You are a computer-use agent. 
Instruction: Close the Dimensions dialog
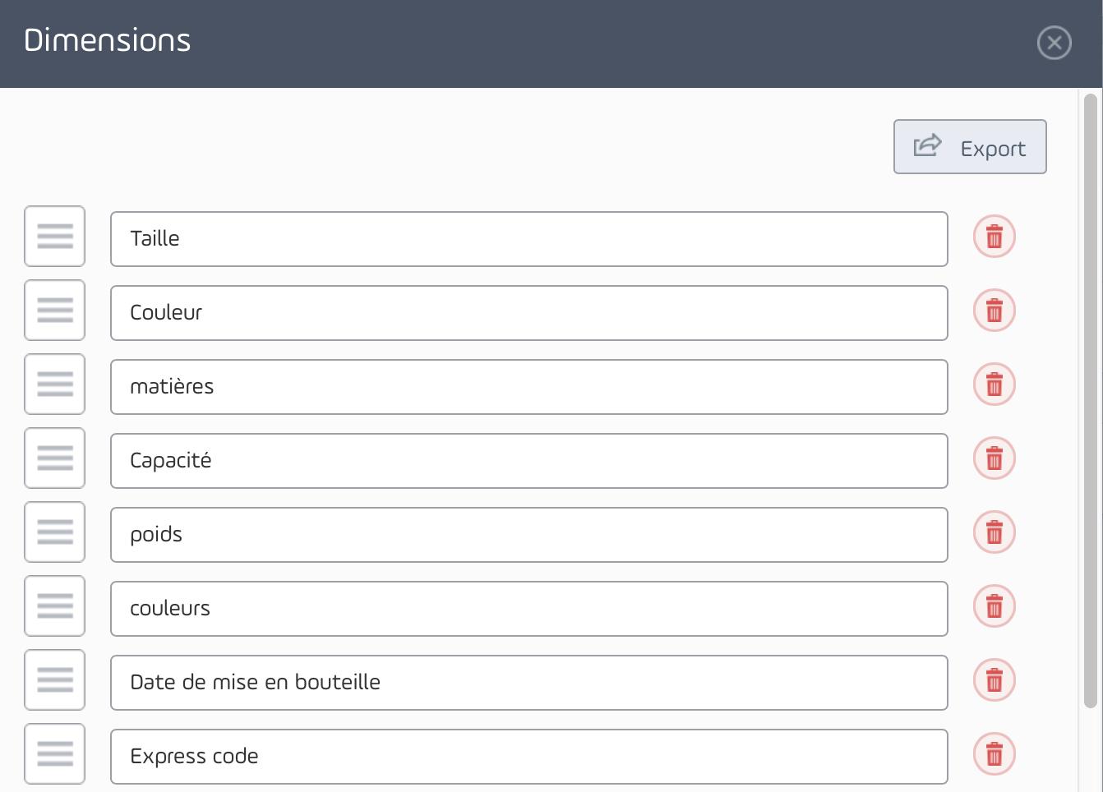tap(1055, 43)
